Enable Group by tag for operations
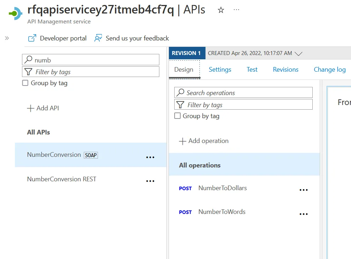 pyautogui.click(x=177, y=116)
